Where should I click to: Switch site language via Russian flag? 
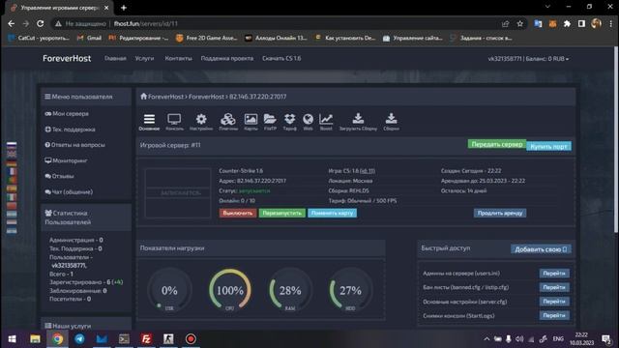click(x=12, y=145)
